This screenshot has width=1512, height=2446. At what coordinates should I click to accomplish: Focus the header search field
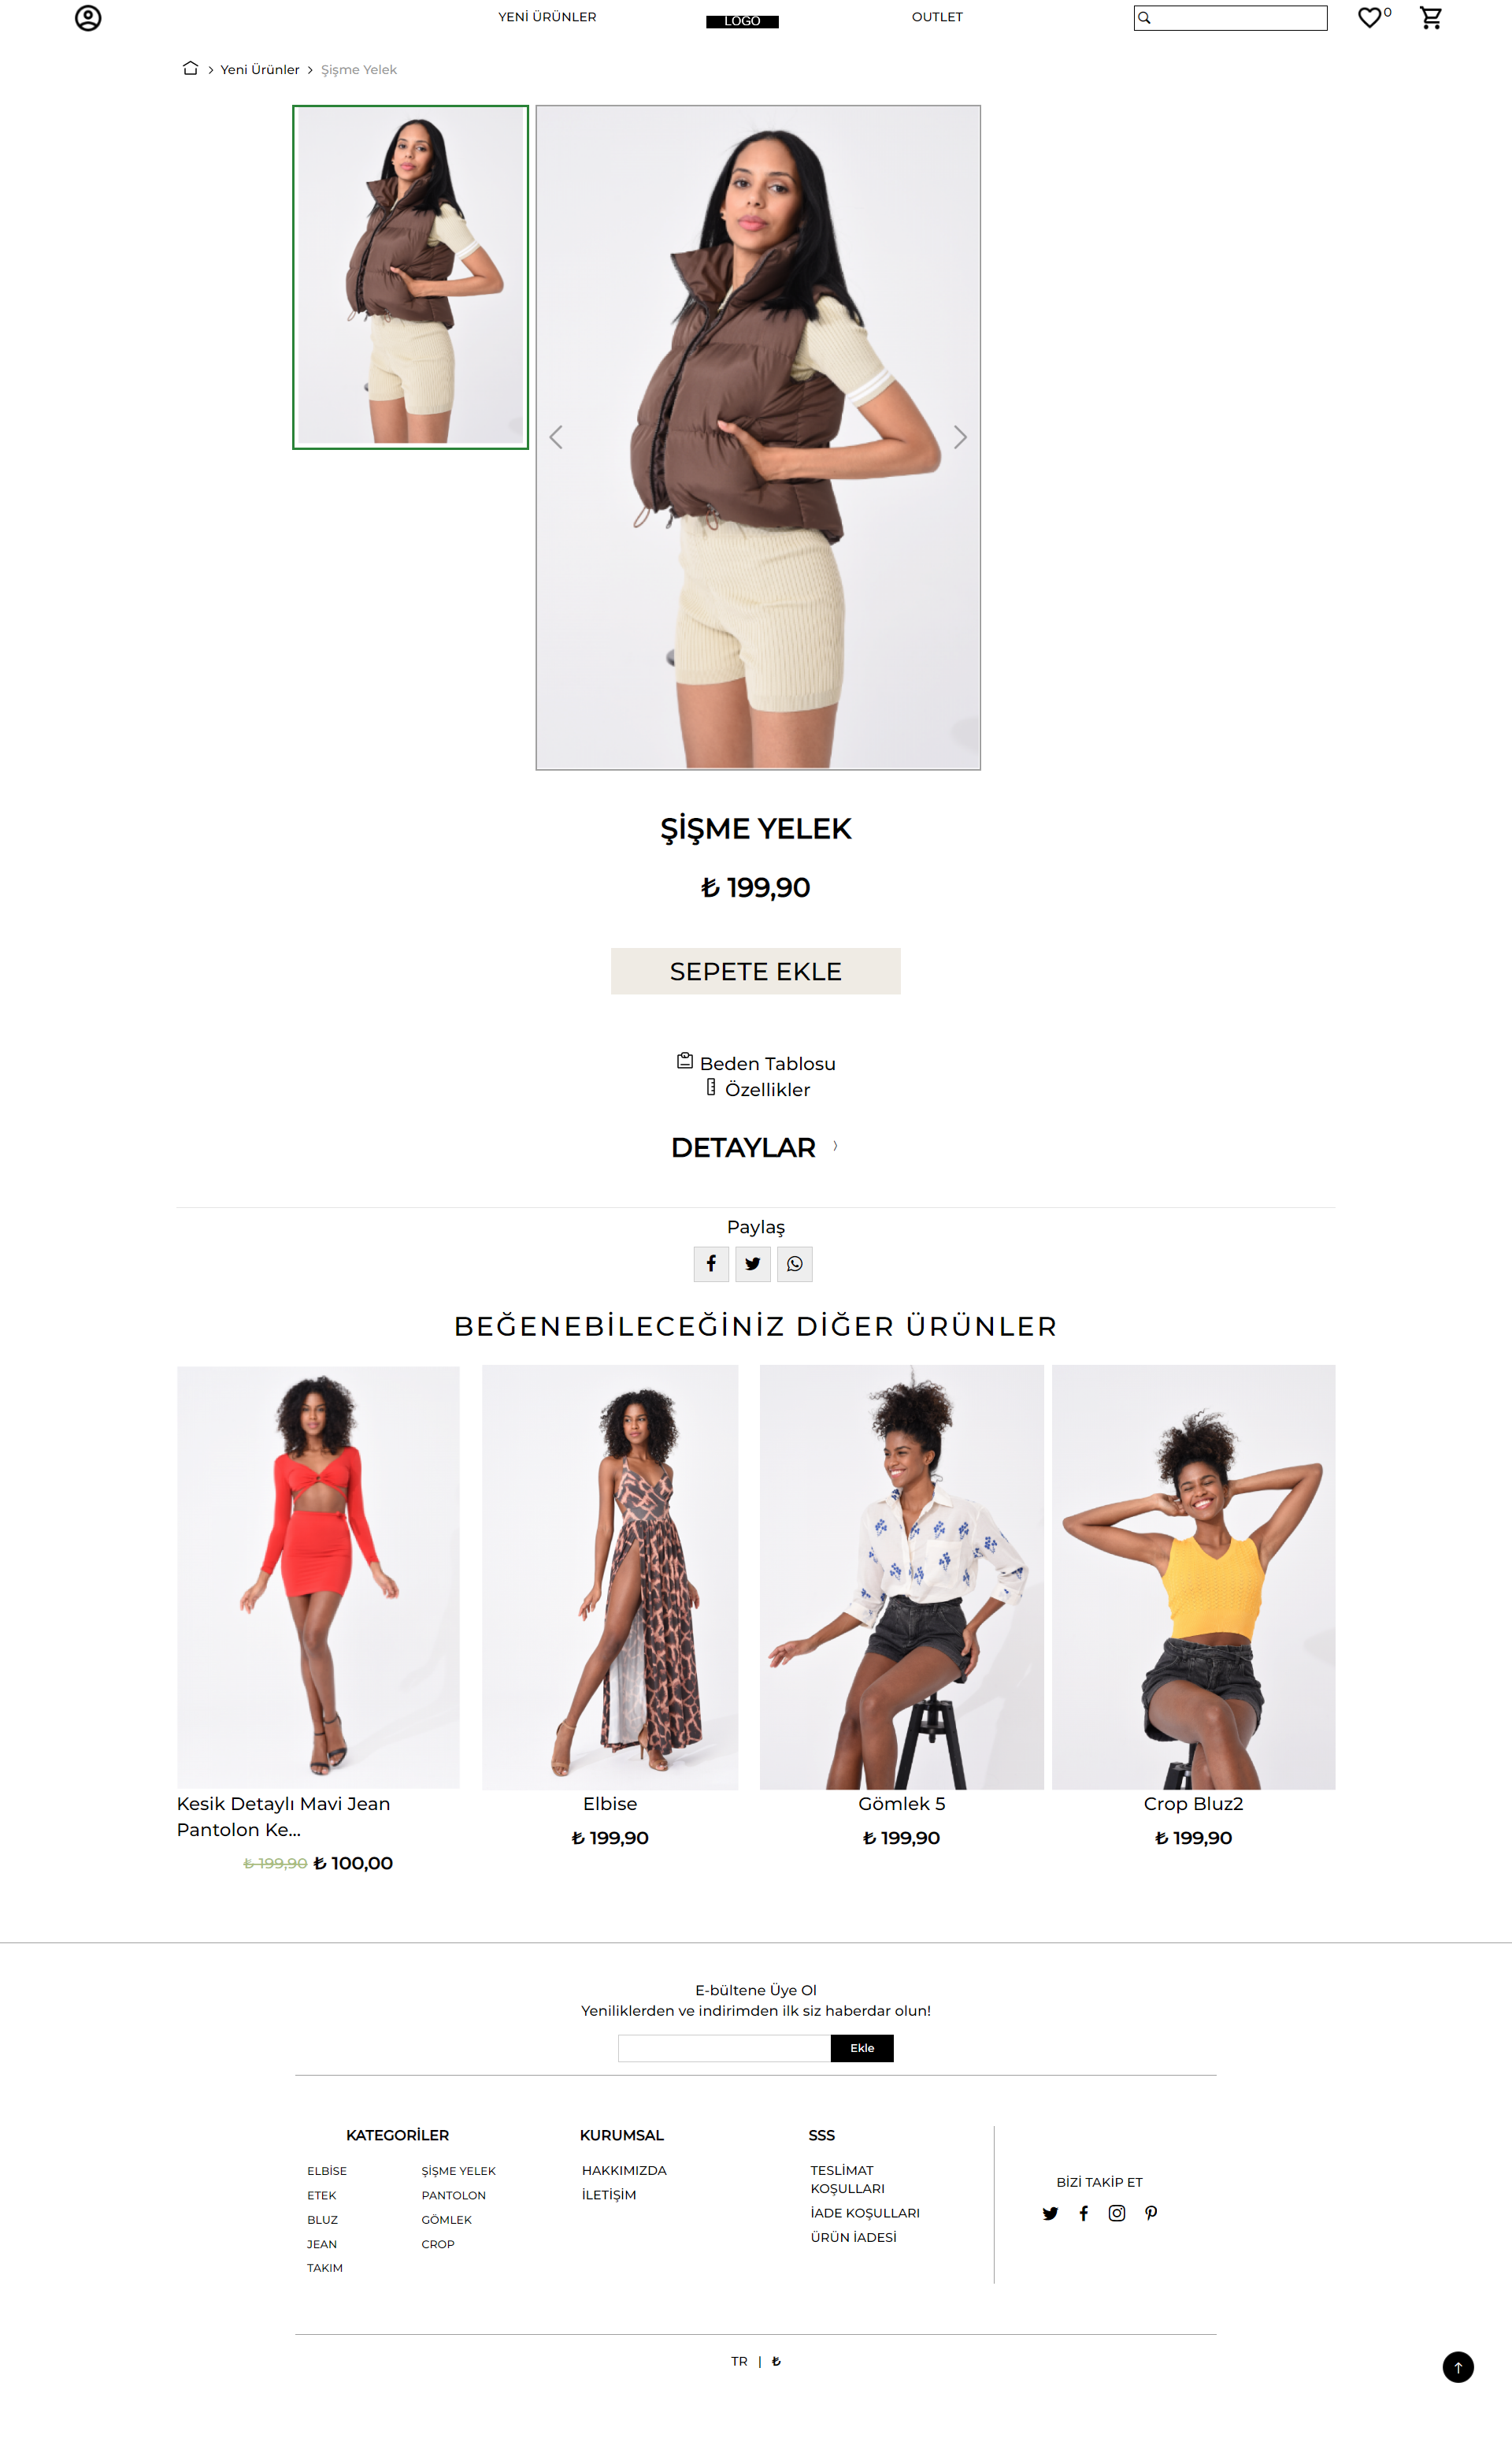tap(1230, 18)
